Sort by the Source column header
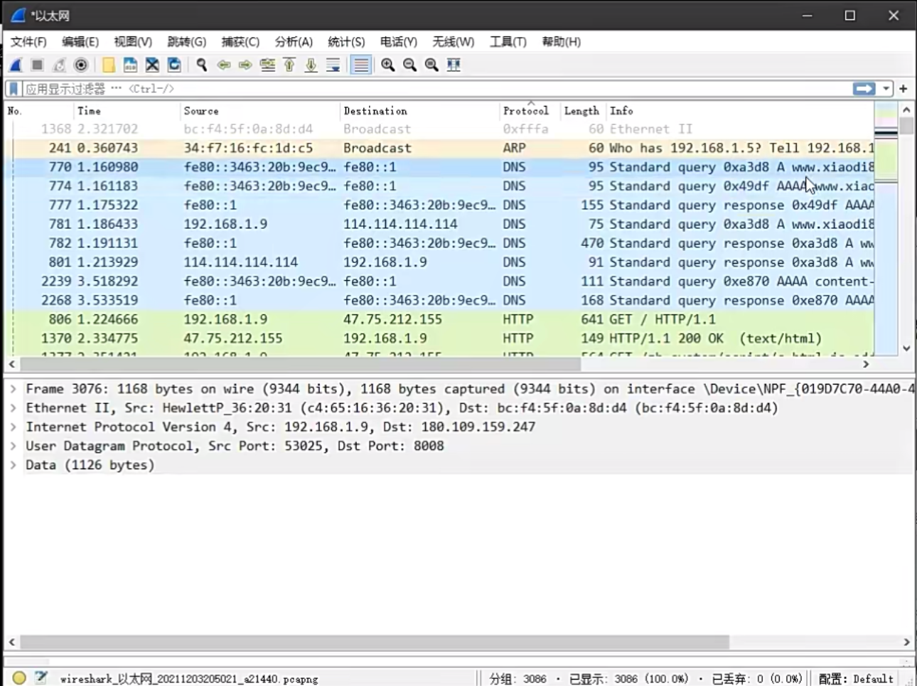The height and width of the screenshot is (686, 917). point(259,111)
